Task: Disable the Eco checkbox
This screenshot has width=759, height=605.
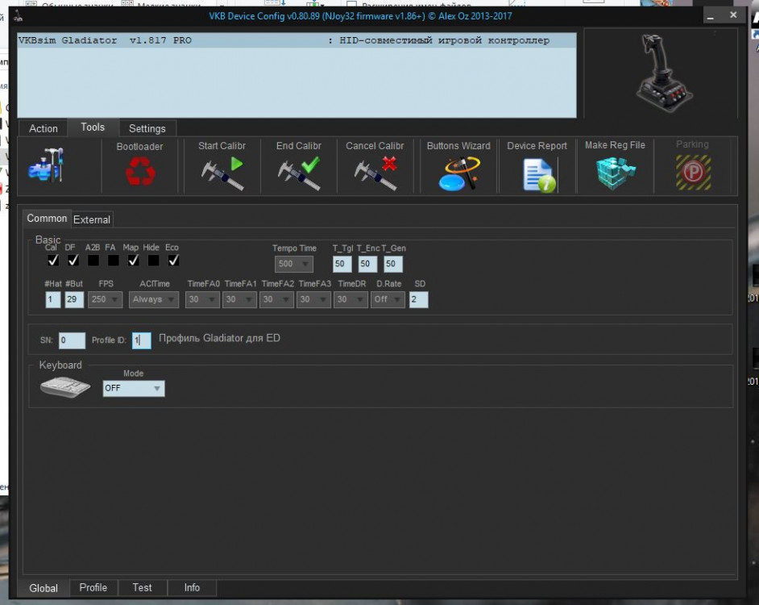Action: click(x=173, y=261)
